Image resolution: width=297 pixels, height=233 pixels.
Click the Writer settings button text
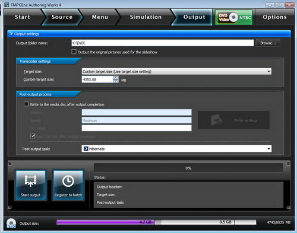[245, 120]
